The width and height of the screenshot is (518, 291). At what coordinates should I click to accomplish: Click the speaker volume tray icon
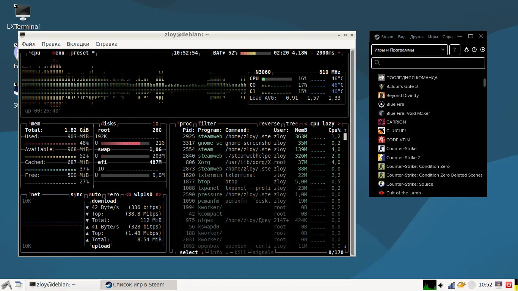[x=441, y=285]
